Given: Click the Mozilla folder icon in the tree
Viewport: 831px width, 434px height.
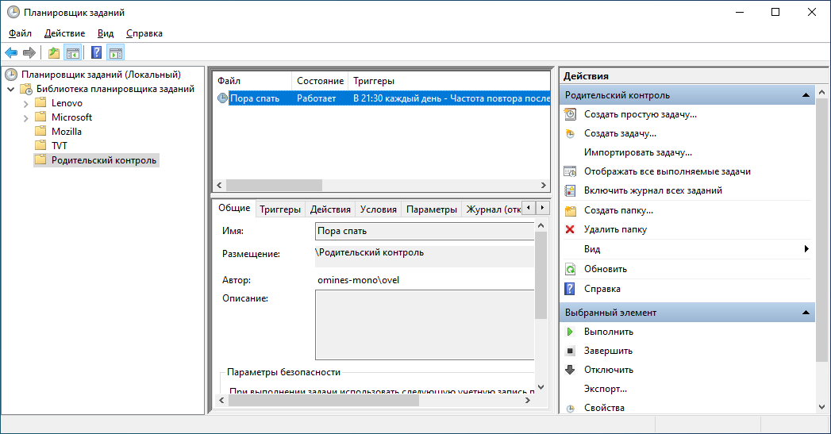Looking at the screenshot, I should [40, 131].
